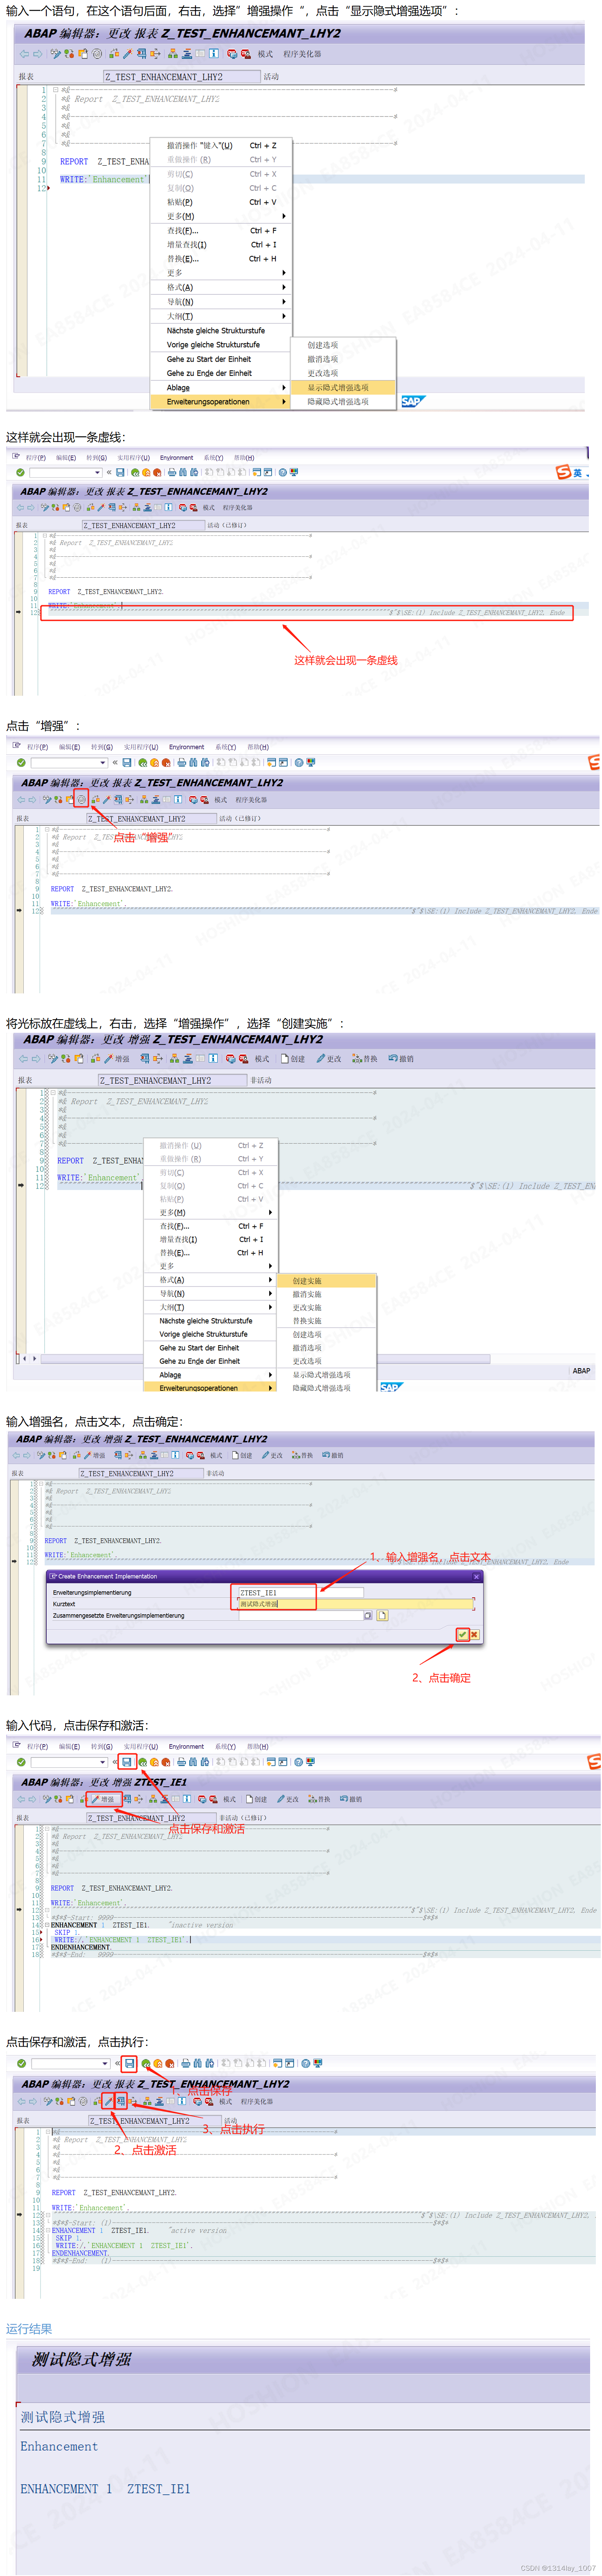Viewport: 602px width, 2576px height.
Task: Click 创建 button in ZTEST_IE1 editor toolbar
Action: coord(256,1799)
